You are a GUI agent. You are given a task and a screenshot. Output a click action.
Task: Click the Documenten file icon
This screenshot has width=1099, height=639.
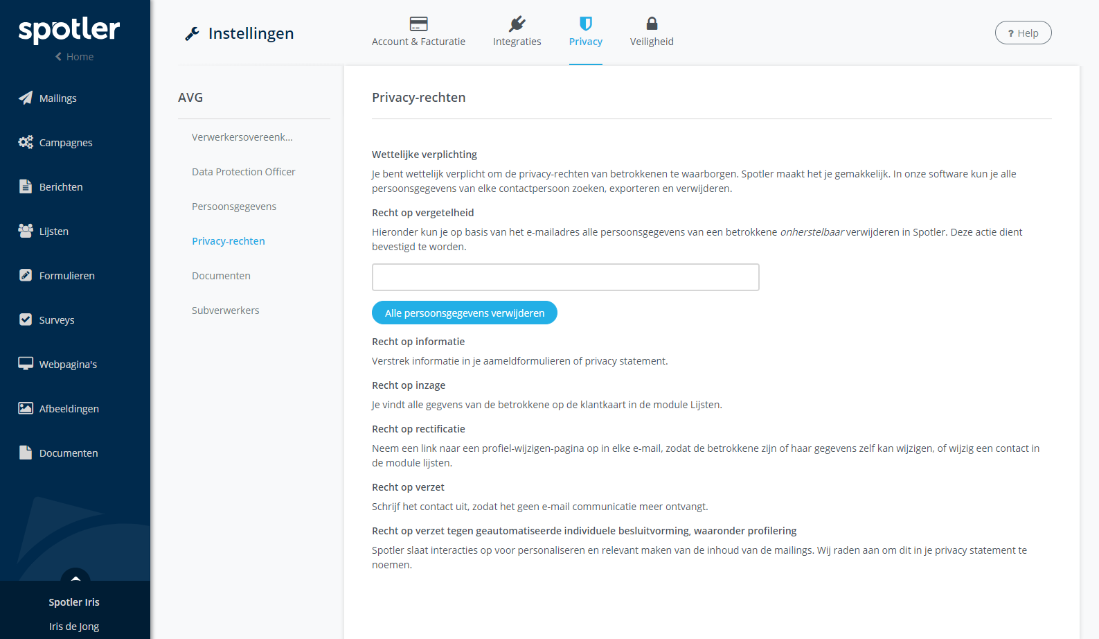(x=26, y=453)
